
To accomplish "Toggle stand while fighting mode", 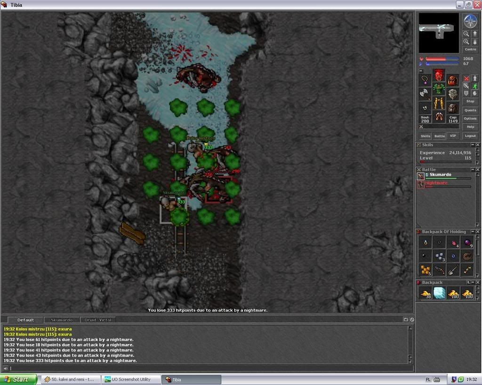I will point(474,79).
